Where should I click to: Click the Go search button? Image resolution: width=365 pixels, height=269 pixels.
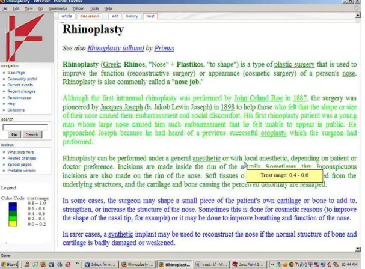tap(14, 134)
